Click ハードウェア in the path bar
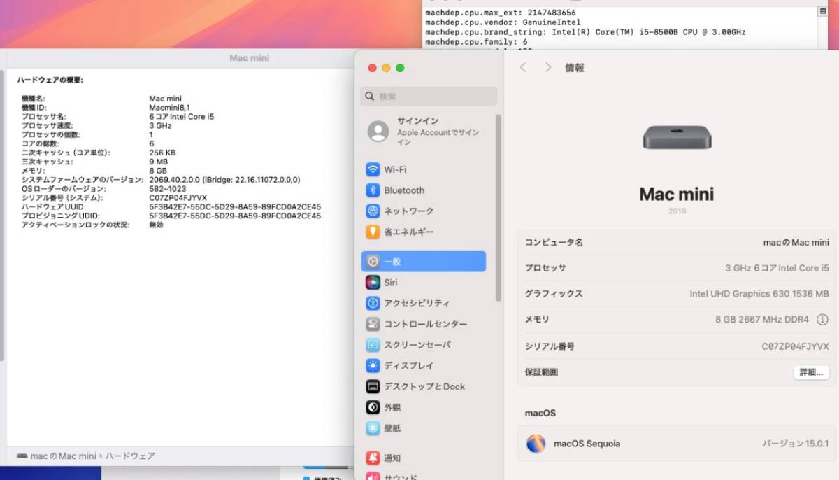The image size is (839, 480). click(x=130, y=456)
